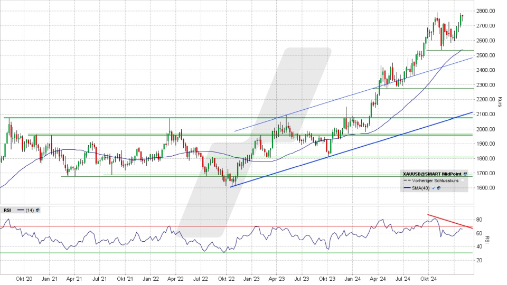Click the XAUUSD@SMART MidPoint legend title

pyautogui.click(x=433, y=174)
